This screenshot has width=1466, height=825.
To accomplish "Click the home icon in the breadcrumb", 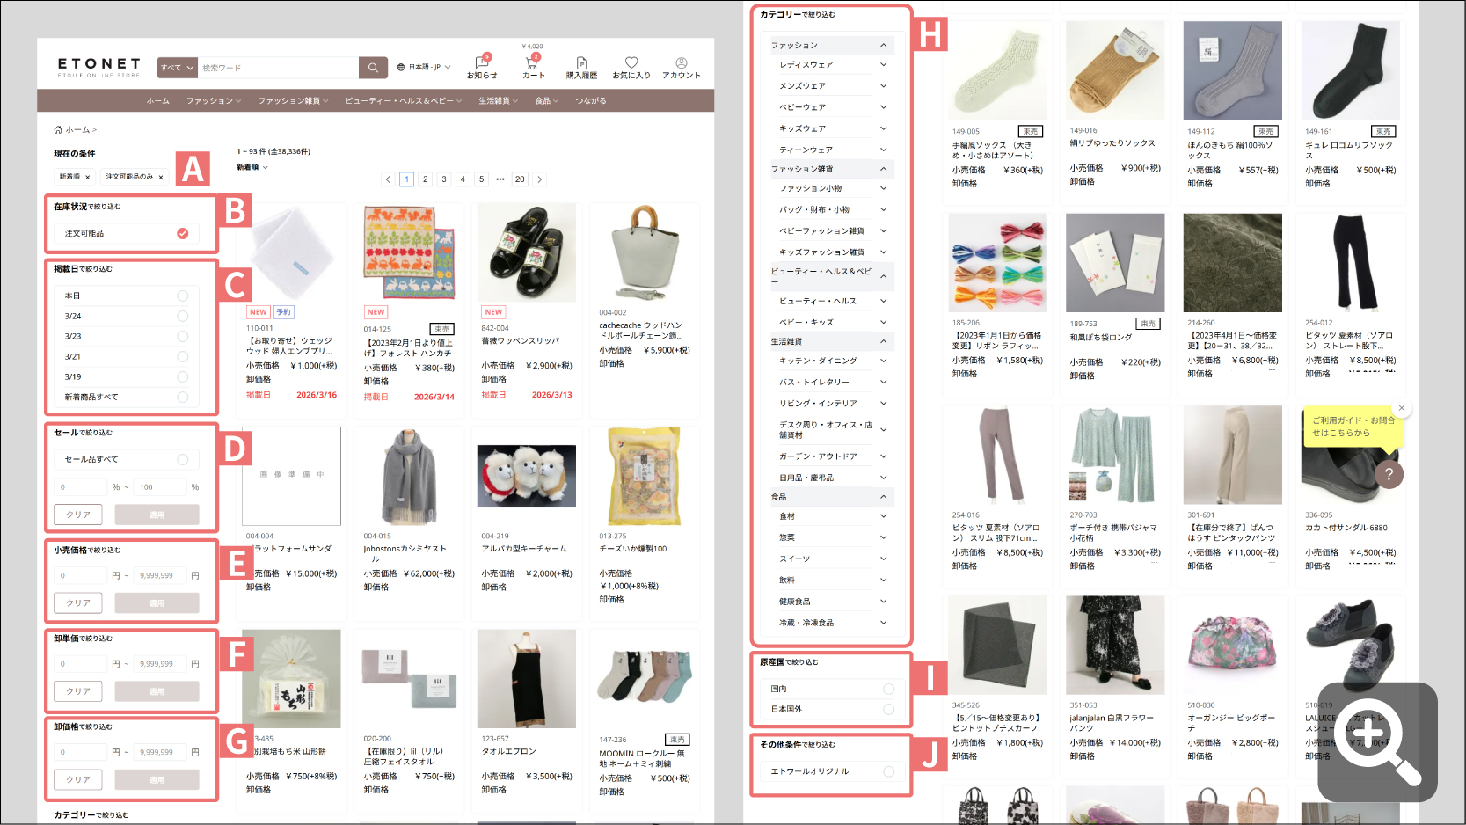I will click(58, 129).
